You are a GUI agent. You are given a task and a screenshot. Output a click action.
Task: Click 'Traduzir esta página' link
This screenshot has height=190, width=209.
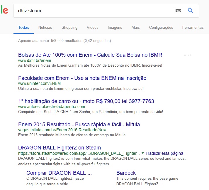[164, 153]
